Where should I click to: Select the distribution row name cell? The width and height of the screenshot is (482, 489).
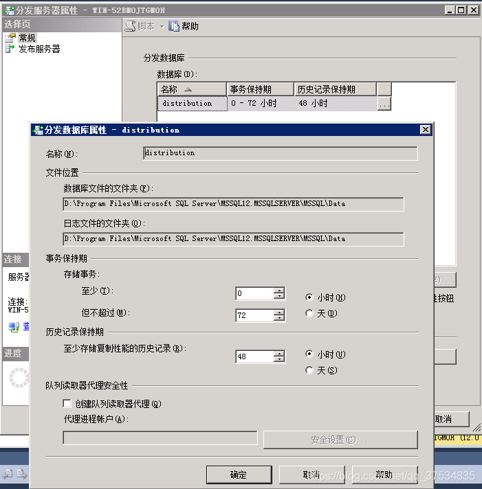click(193, 104)
